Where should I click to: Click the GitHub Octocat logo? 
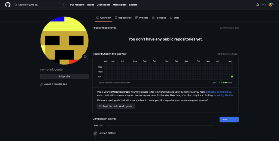pos(8,5)
